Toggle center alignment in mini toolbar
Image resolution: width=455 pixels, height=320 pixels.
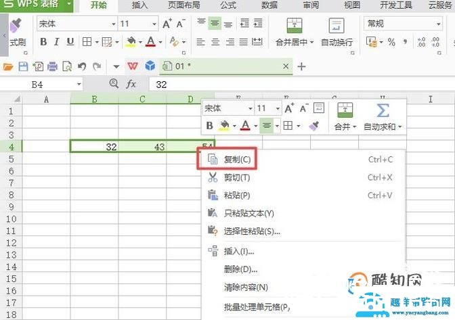coord(266,126)
